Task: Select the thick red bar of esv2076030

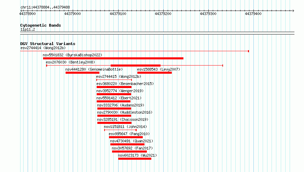Action: pos(136,66)
